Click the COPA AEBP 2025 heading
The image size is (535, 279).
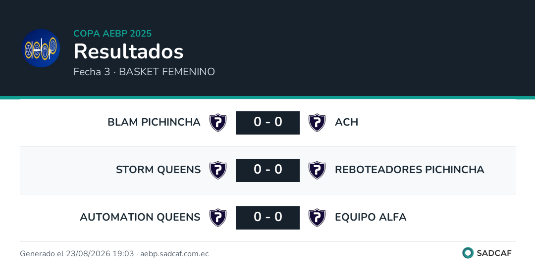(x=112, y=33)
